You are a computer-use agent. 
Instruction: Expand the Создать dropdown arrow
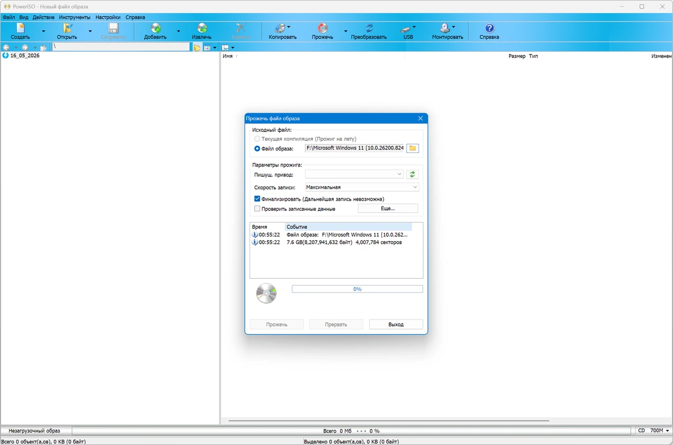[43, 31]
